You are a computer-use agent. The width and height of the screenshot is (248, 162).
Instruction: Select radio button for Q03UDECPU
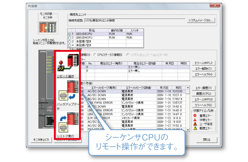tap(69, 34)
